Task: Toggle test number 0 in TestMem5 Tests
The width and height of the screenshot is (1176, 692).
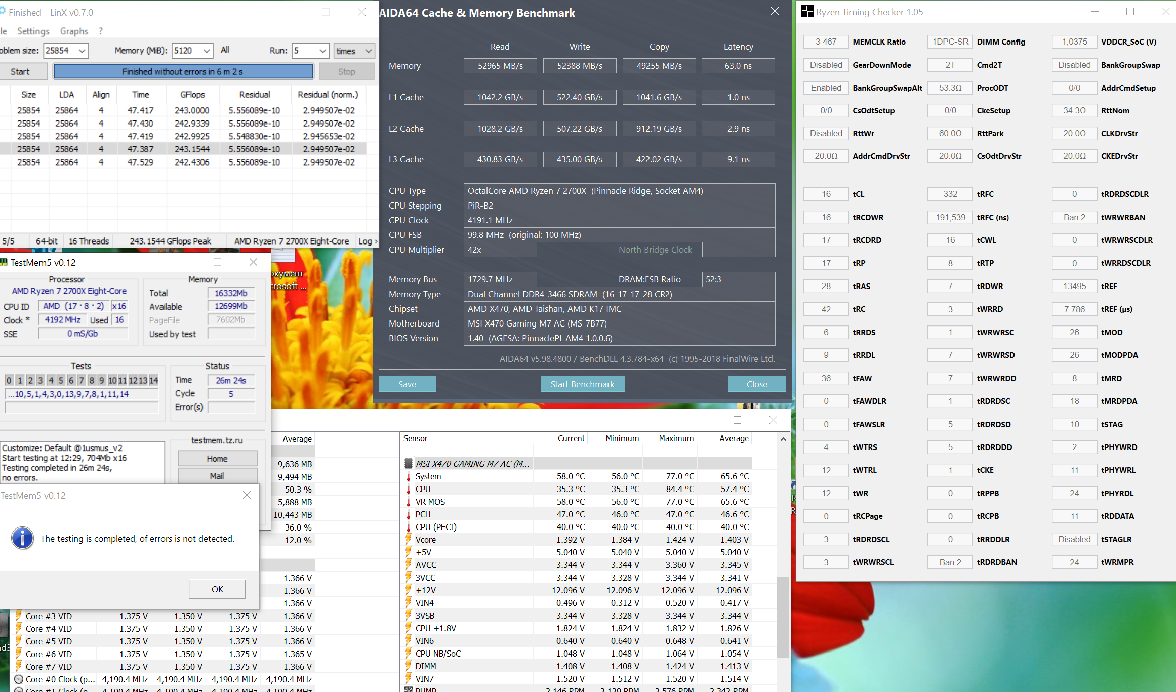Action: point(9,380)
